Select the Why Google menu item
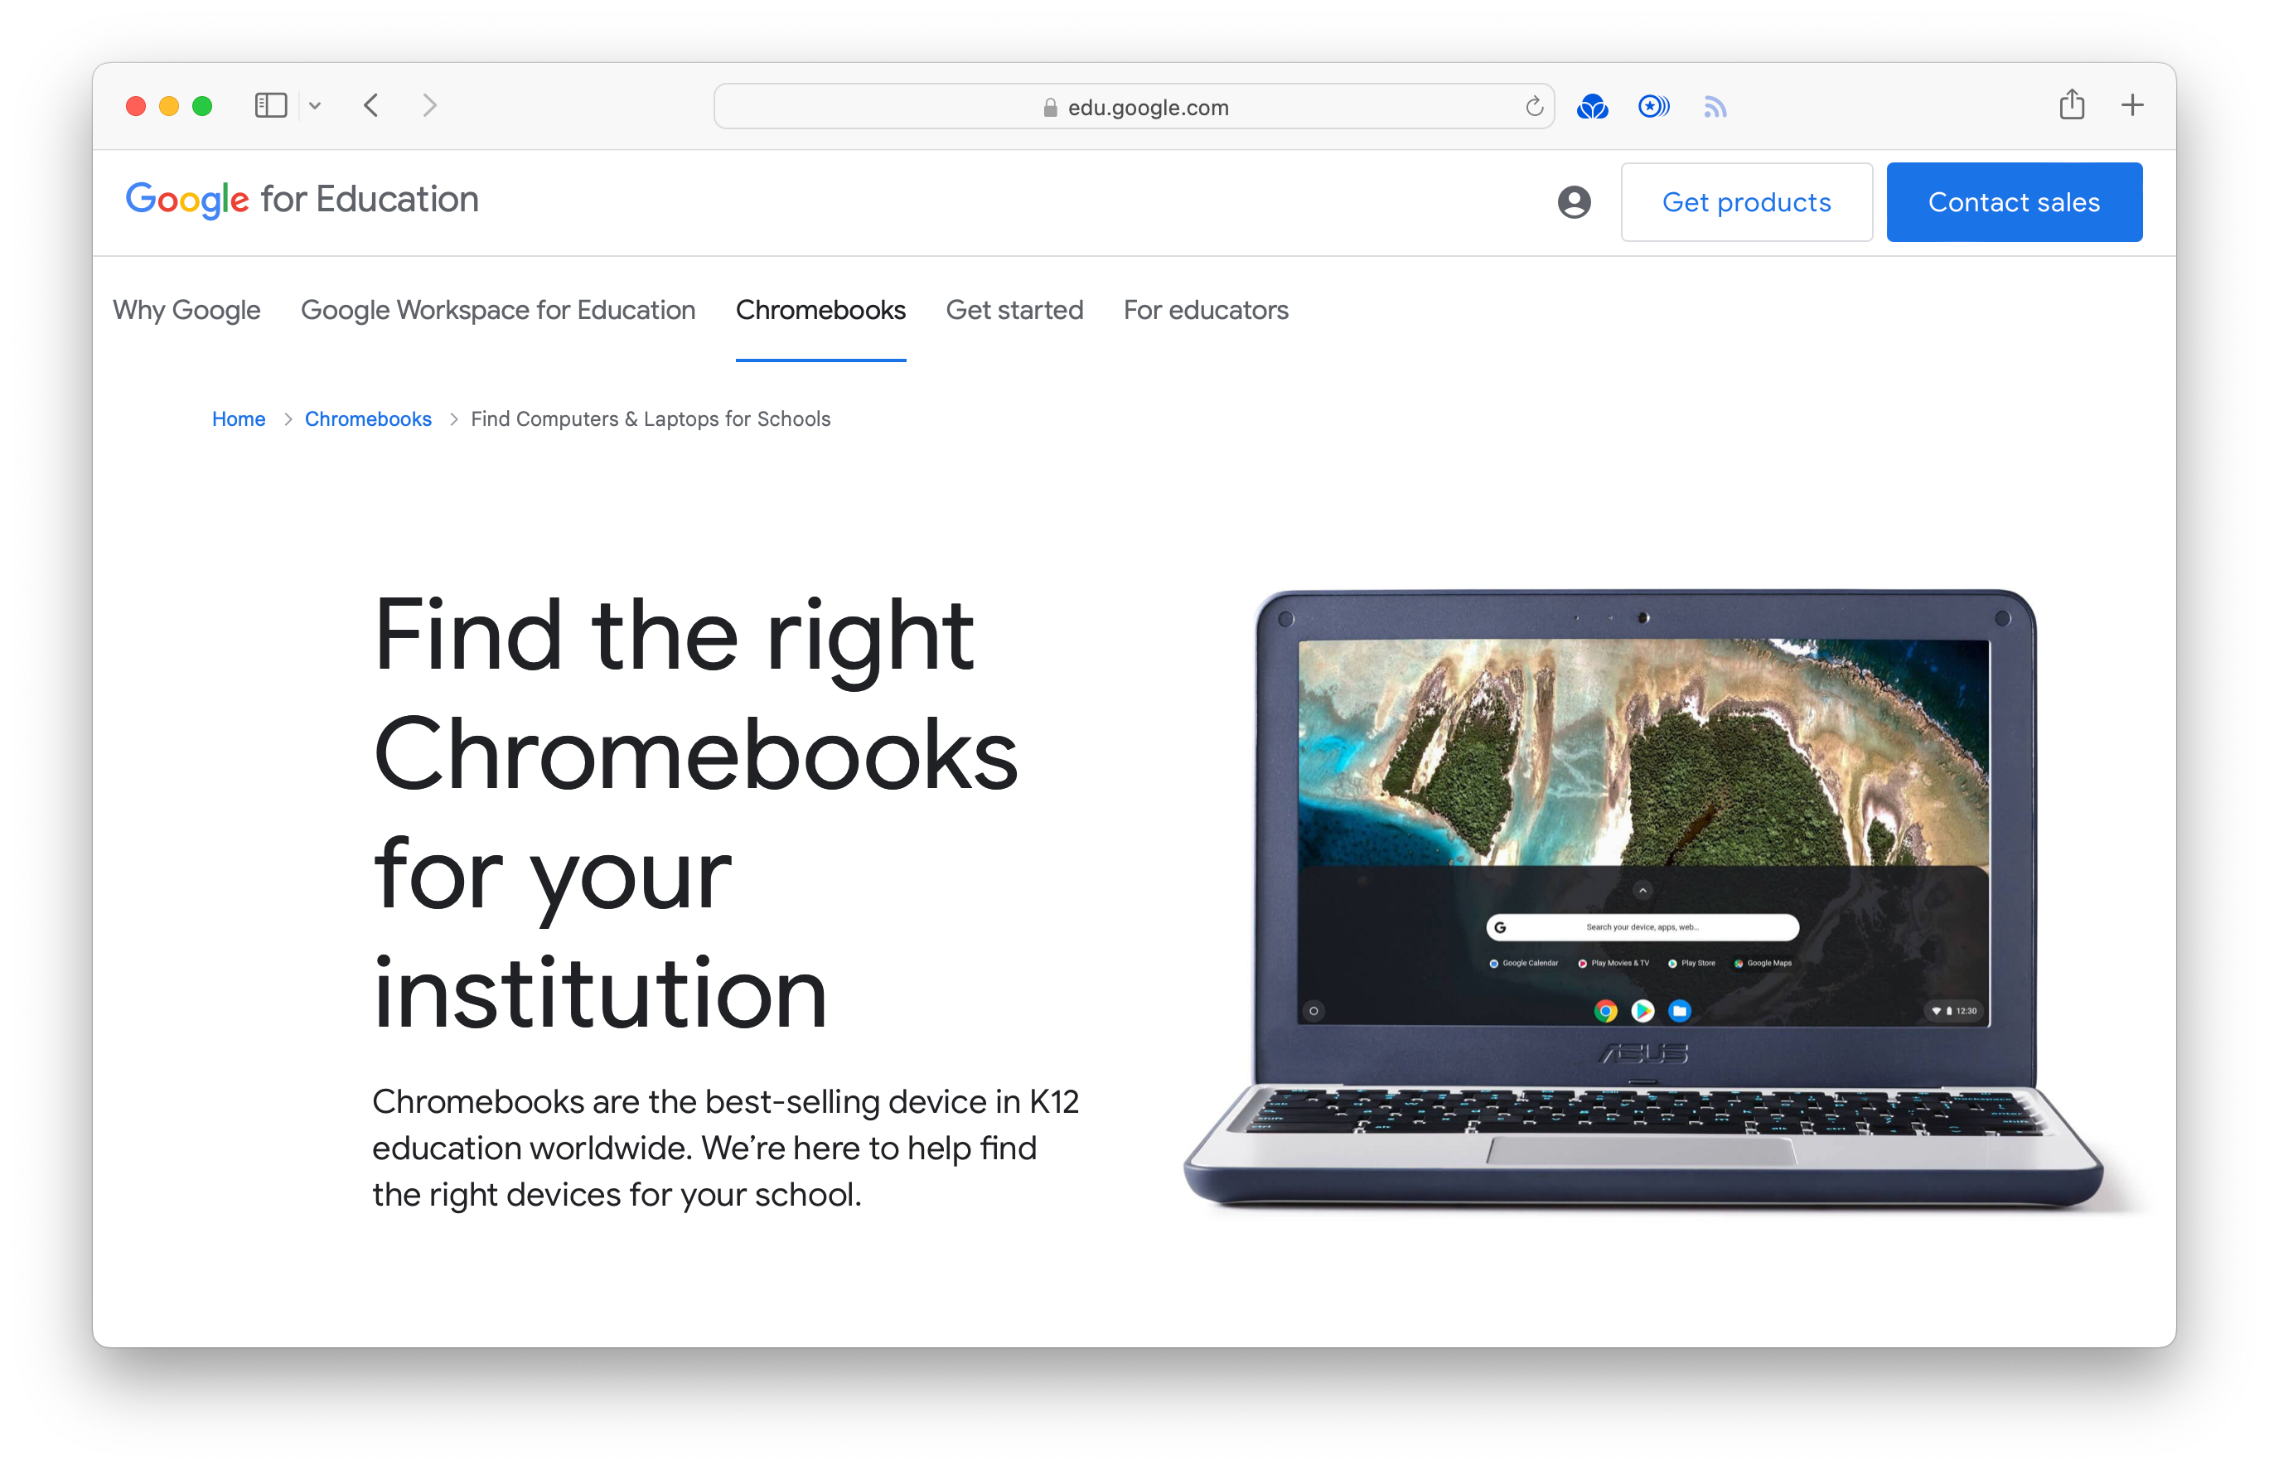This screenshot has width=2269, height=1470. tap(187, 309)
